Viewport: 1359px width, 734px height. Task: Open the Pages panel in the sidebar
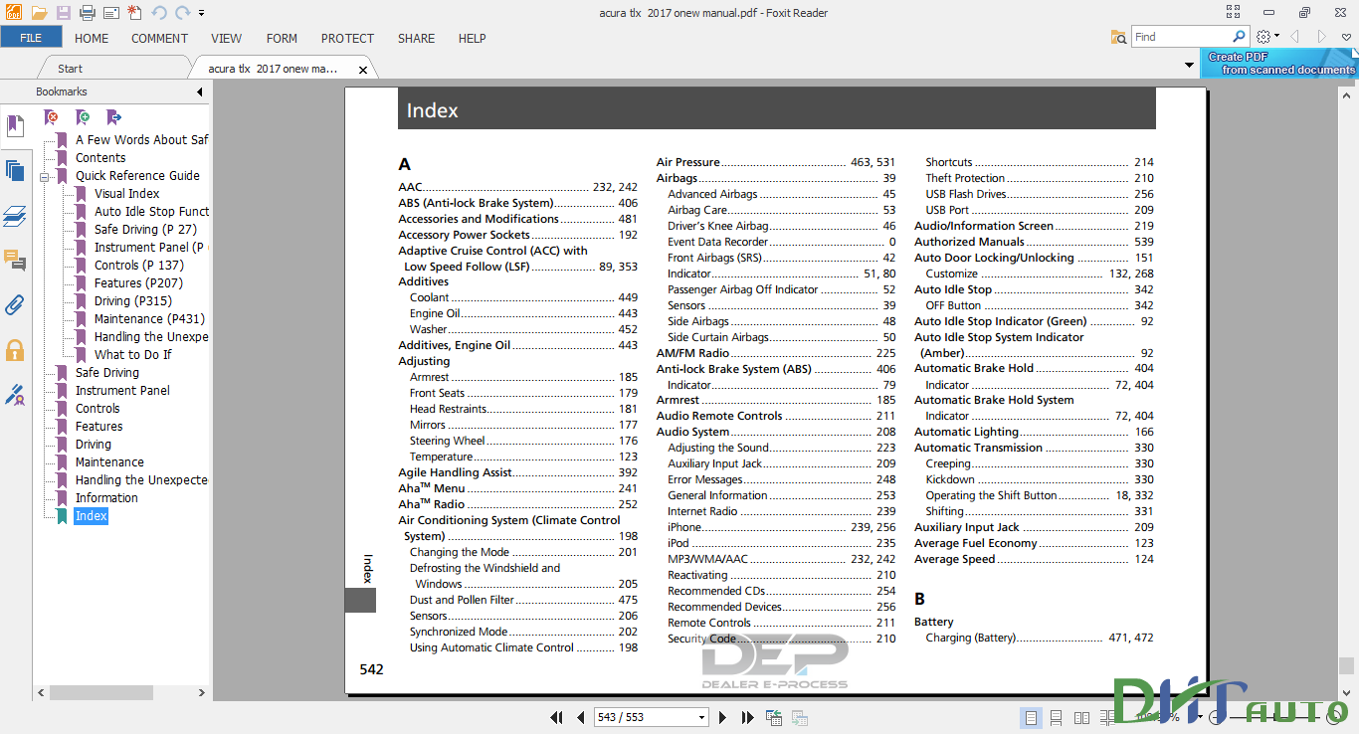tap(15, 171)
